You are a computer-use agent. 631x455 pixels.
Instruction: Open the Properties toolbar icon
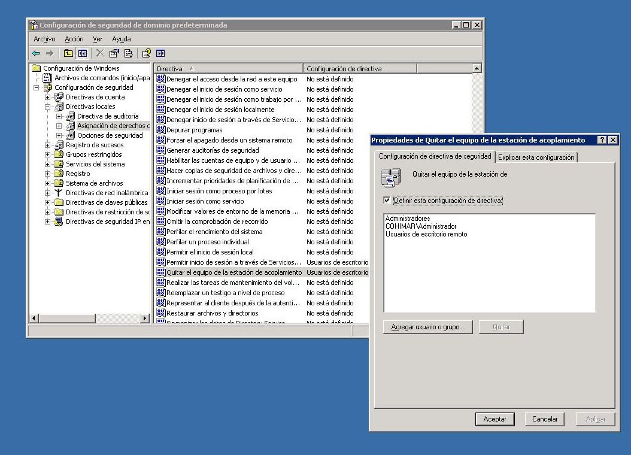[x=114, y=53]
